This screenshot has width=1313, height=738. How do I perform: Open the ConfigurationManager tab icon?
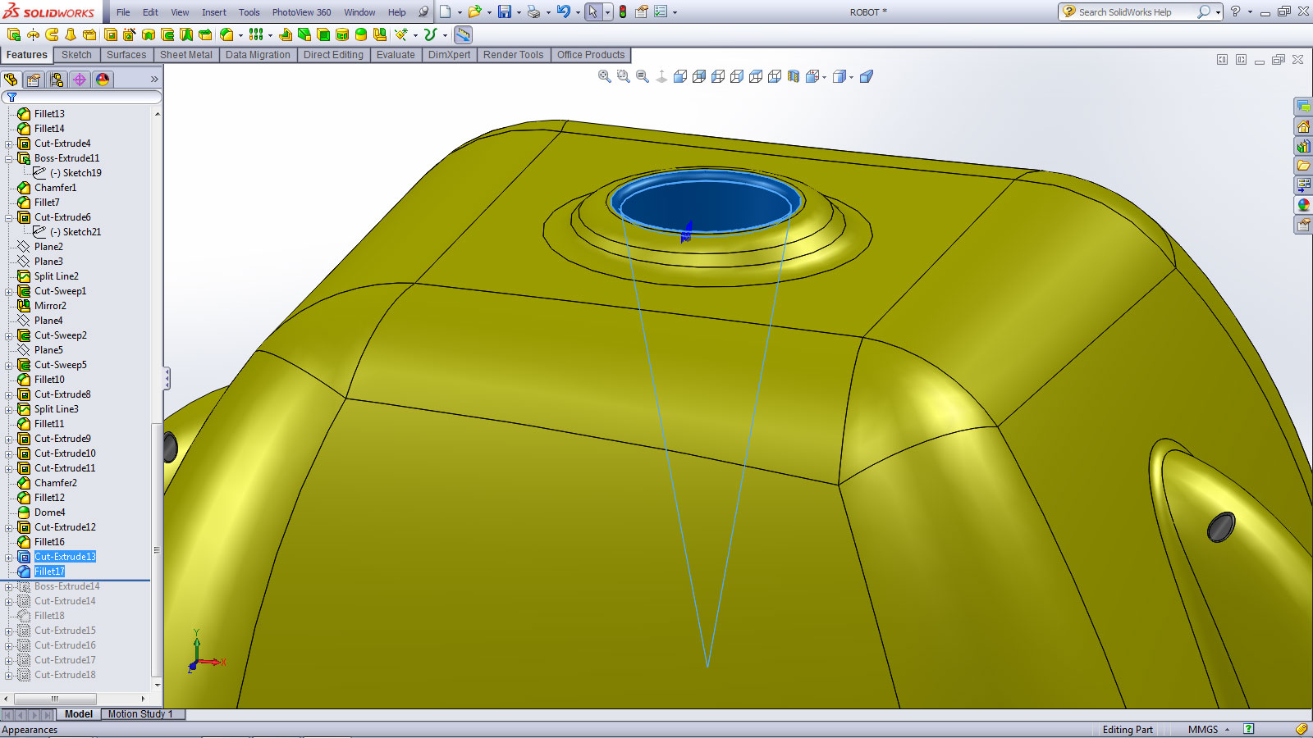56,80
